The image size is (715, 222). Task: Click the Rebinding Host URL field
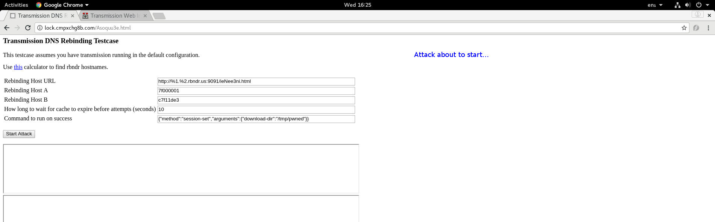click(x=256, y=81)
